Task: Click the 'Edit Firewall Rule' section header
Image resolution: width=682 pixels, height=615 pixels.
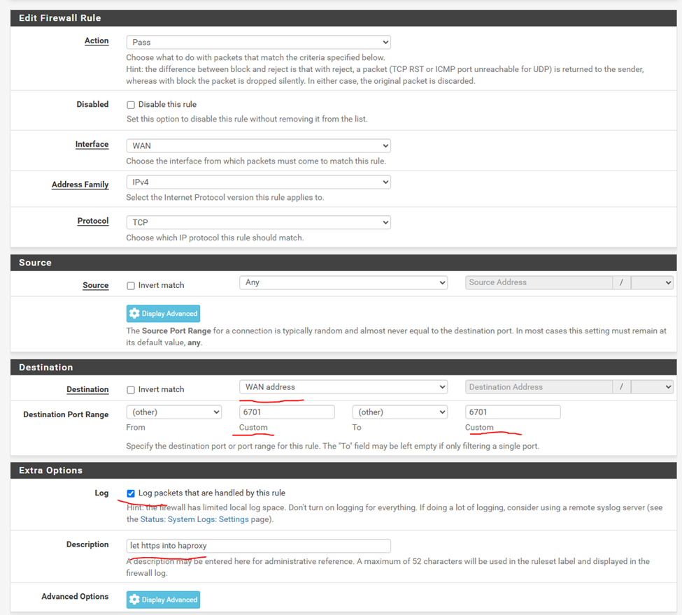Action: pos(343,18)
